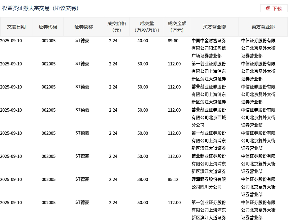The image size is (288, 222).
Task: Click code 002005 in the 北京西城分公司 row
Action: pos(49,110)
